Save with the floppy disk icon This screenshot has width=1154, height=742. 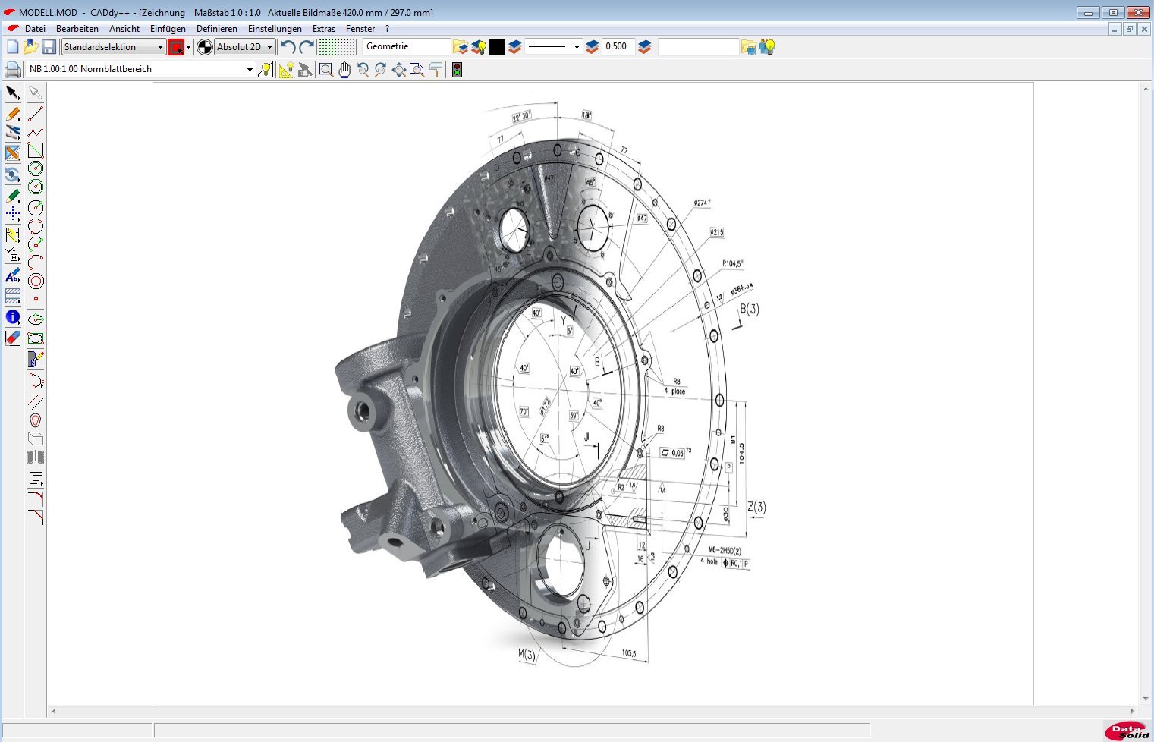click(x=49, y=47)
